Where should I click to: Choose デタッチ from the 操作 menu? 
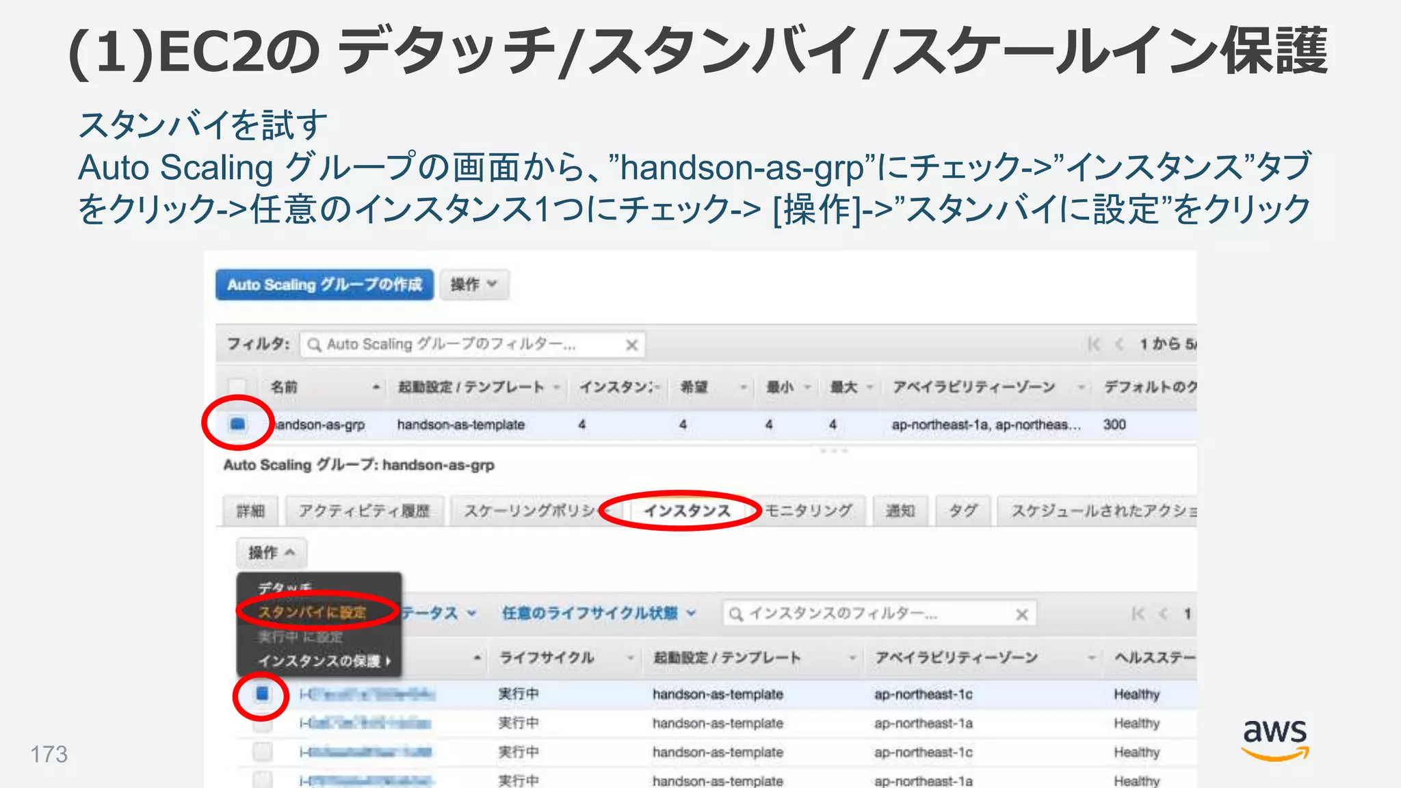click(285, 588)
